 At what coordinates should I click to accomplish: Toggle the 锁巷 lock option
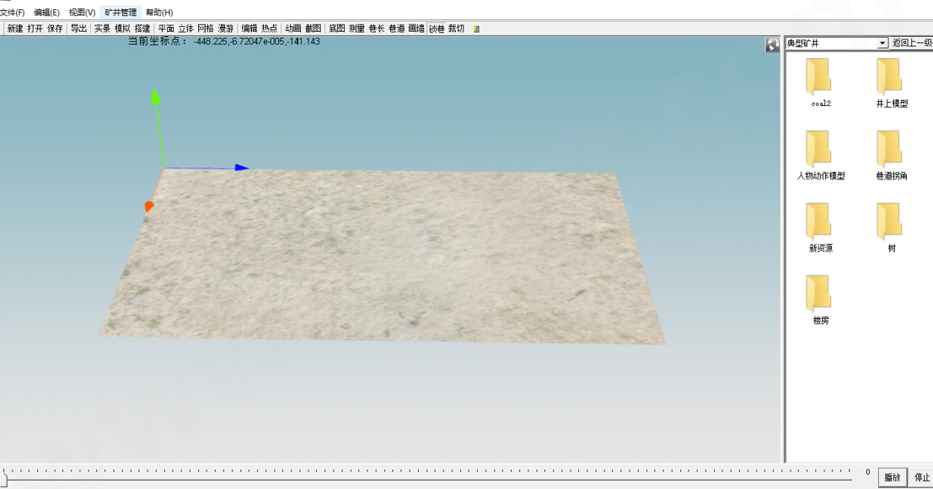437,29
